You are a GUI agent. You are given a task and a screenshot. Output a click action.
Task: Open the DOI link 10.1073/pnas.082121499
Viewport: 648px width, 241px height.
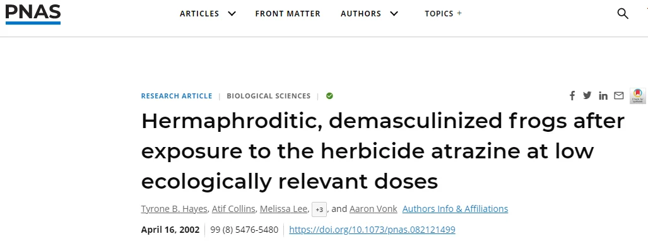[372, 230]
